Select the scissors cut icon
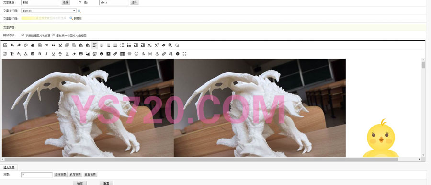 (60, 45)
